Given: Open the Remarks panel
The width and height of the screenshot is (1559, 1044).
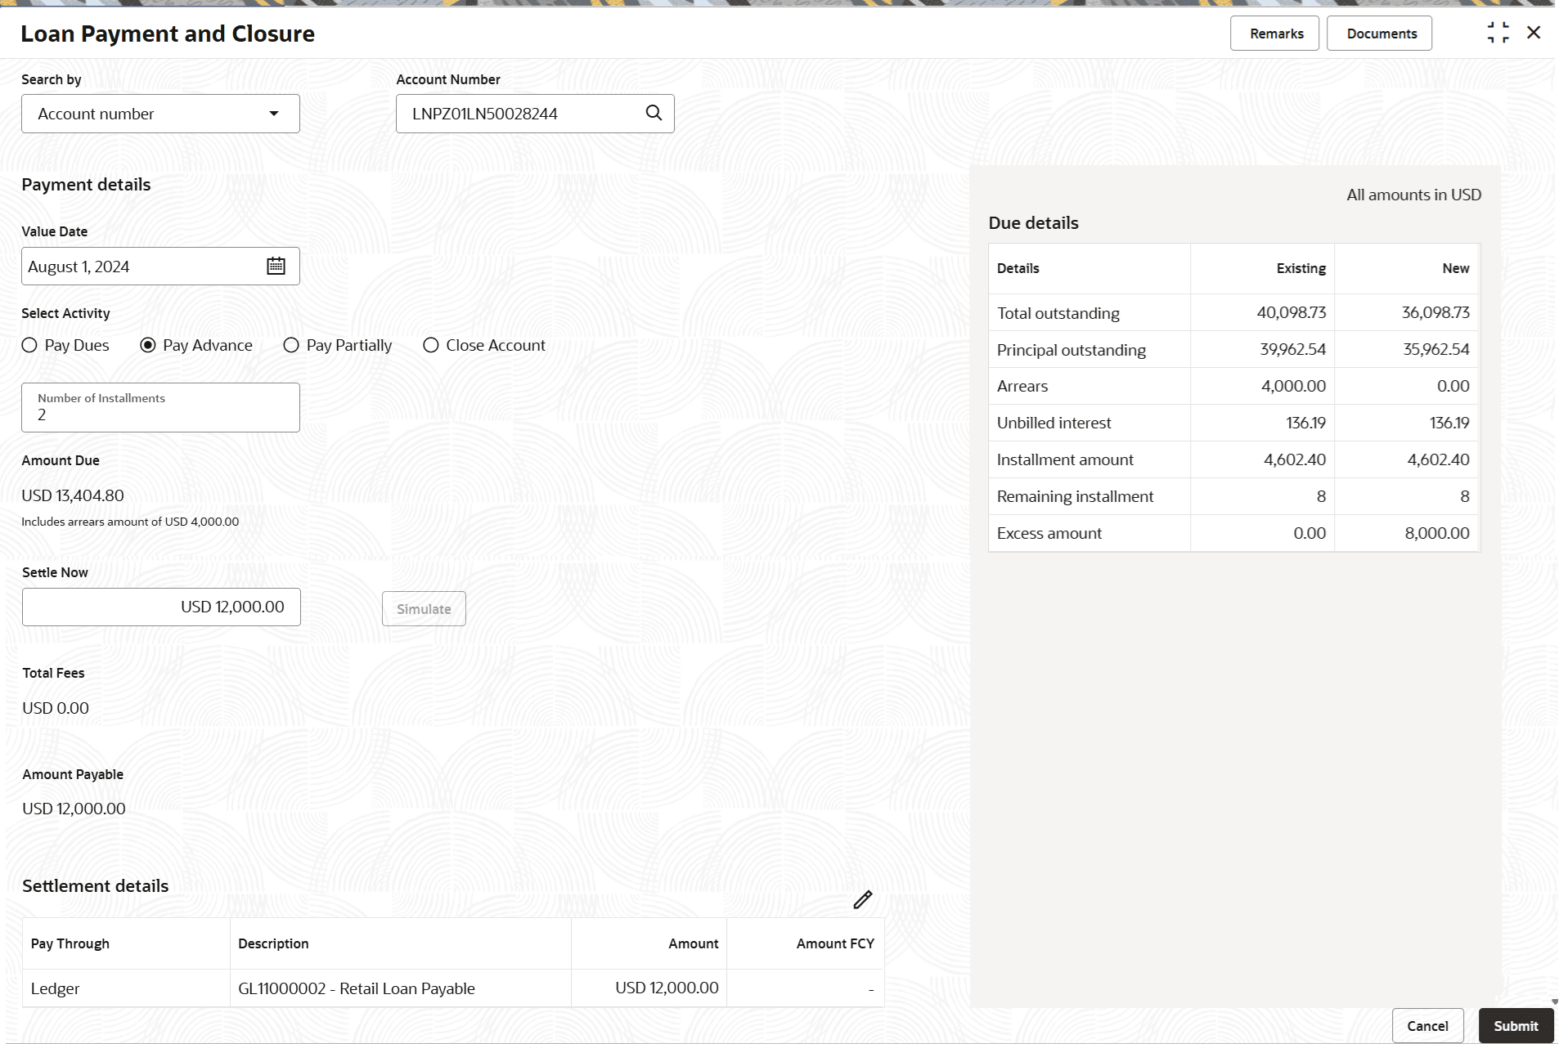Looking at the screenshot, I should [x=1275, y=34].
